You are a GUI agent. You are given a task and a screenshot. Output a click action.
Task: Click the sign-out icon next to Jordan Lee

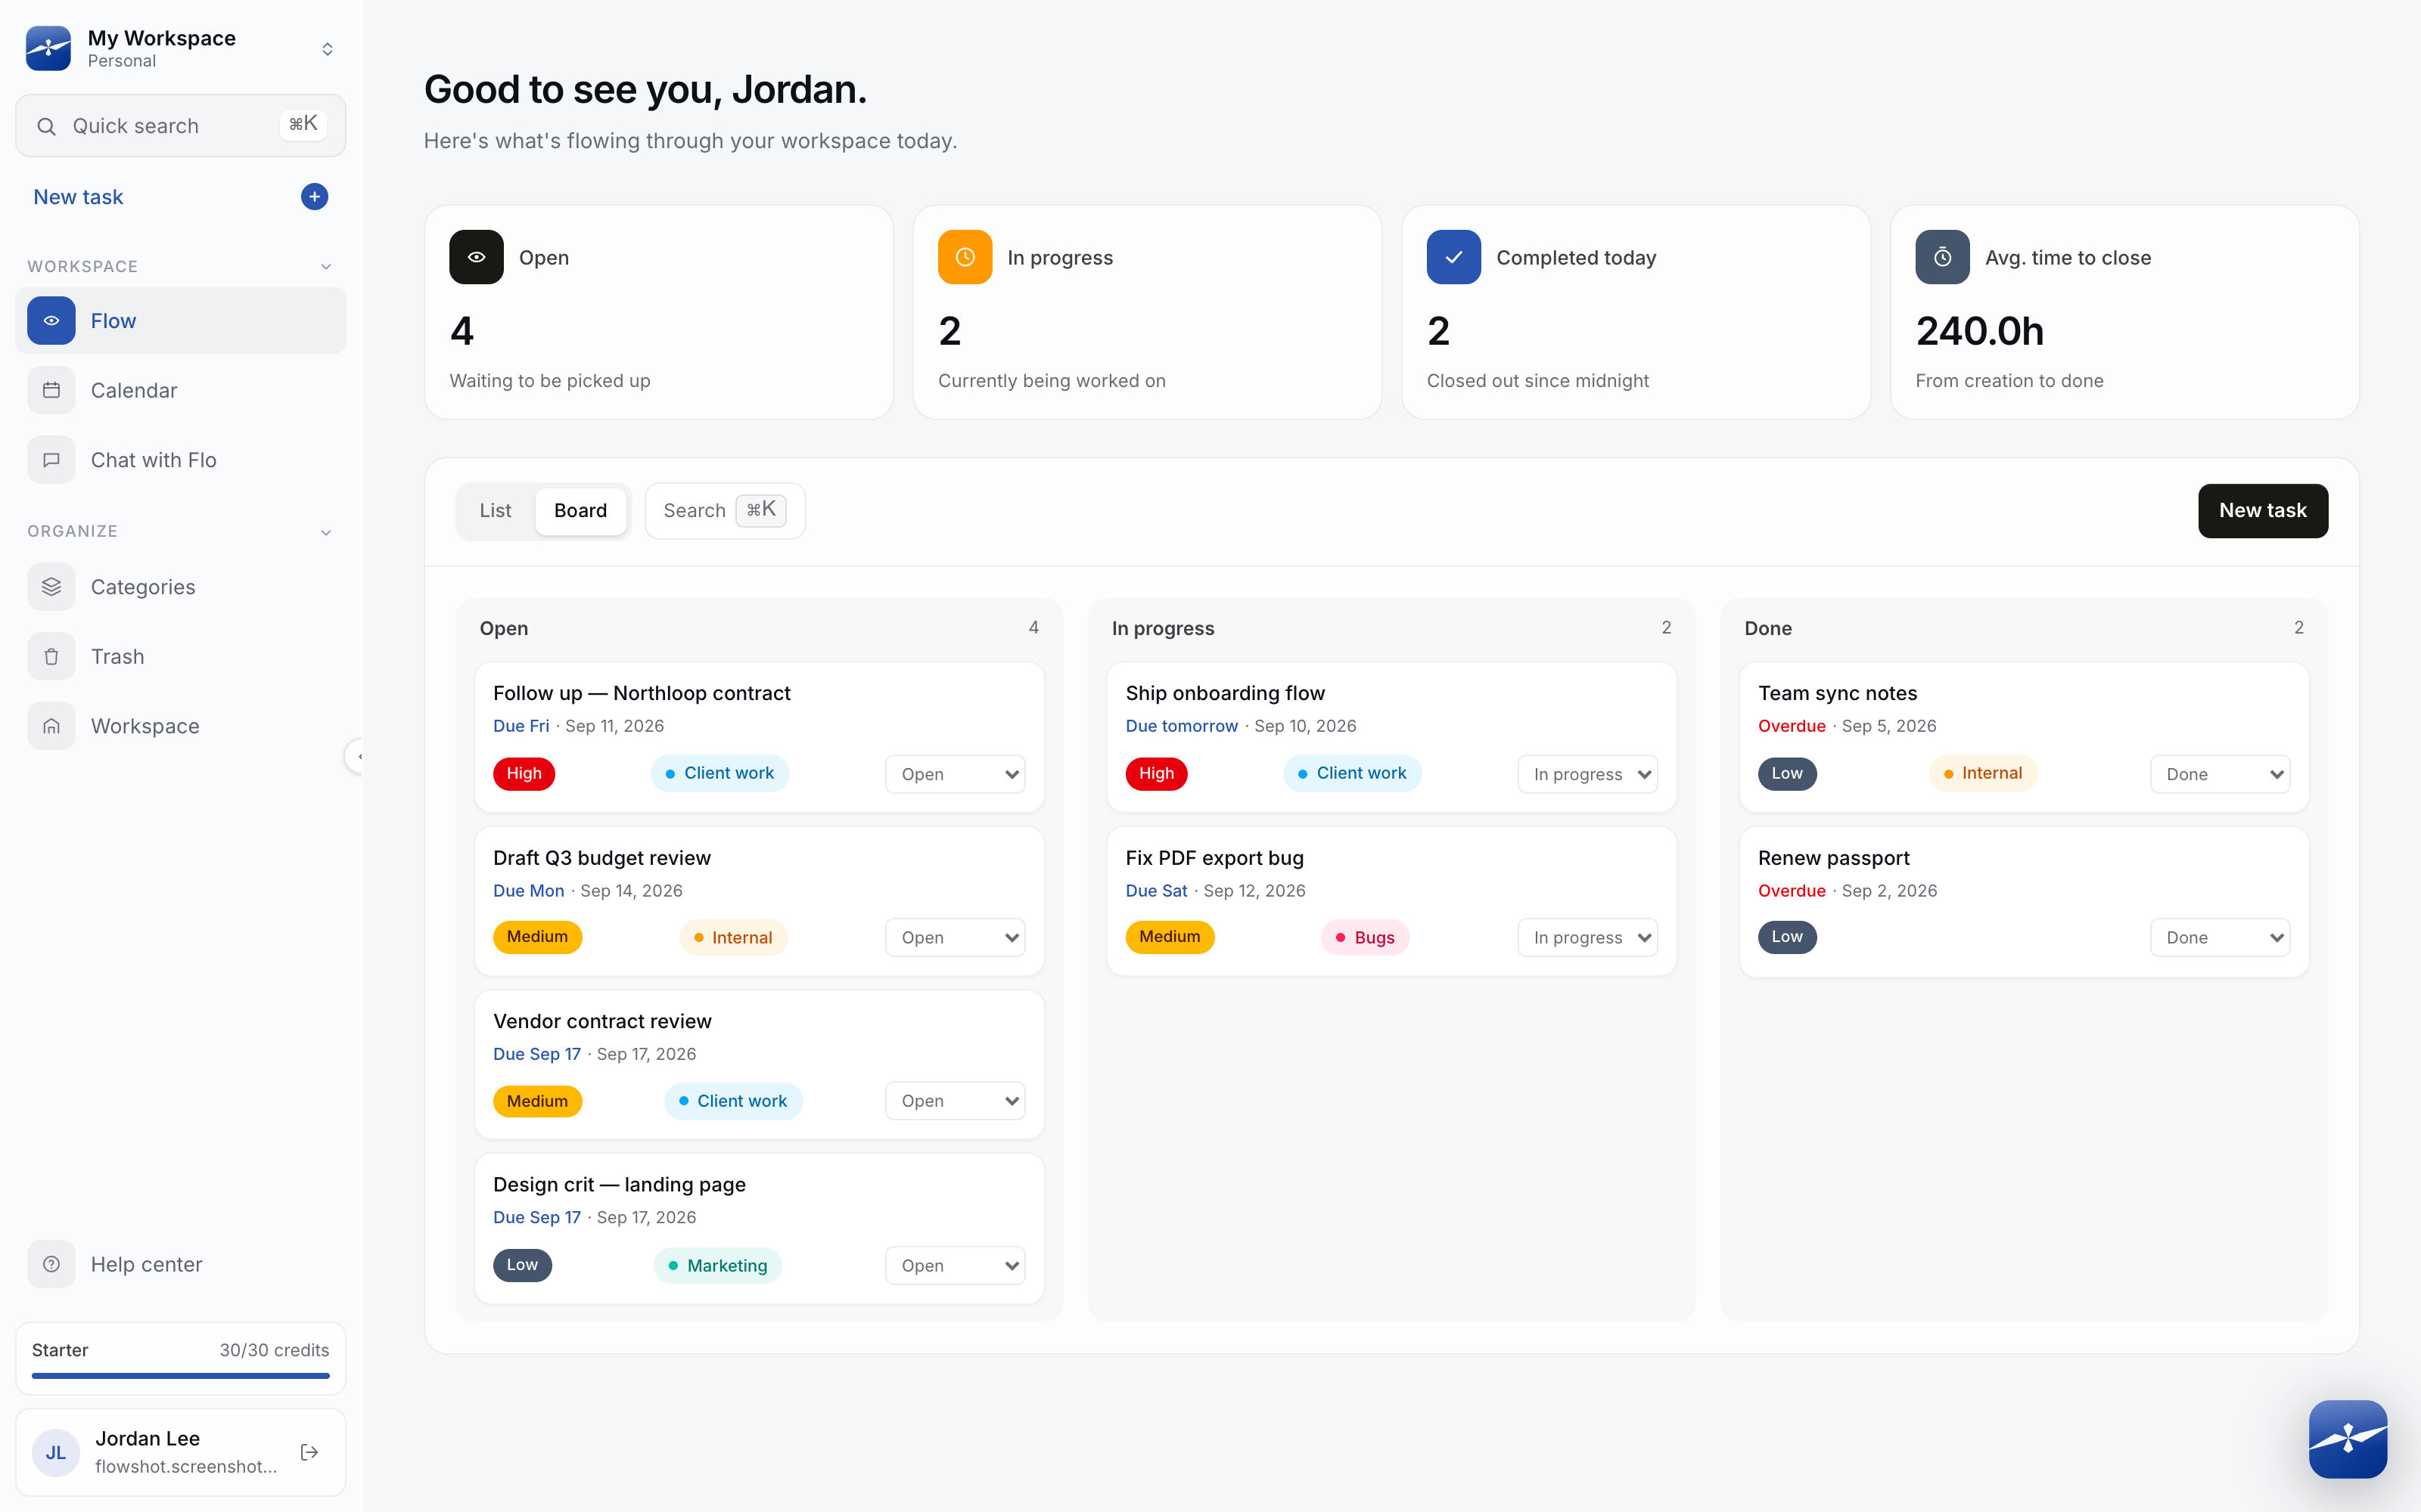[x=309, y=1452]
